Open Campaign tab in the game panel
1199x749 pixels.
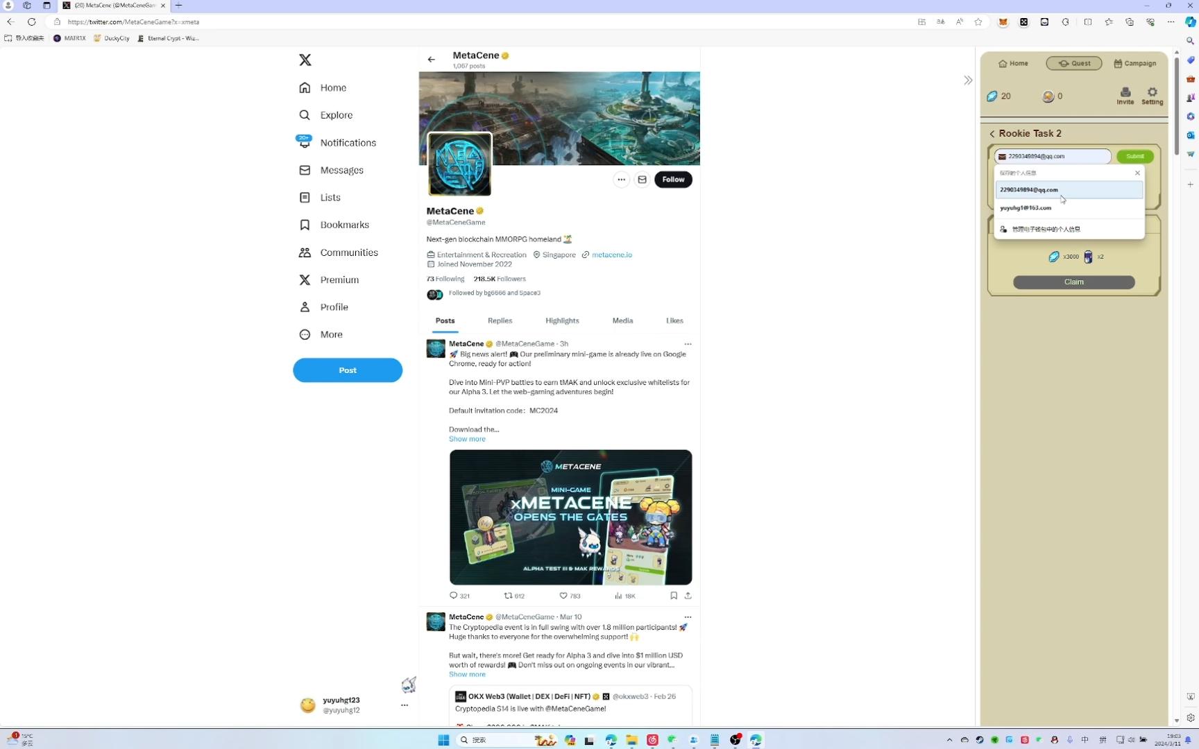click(1135, 63)
